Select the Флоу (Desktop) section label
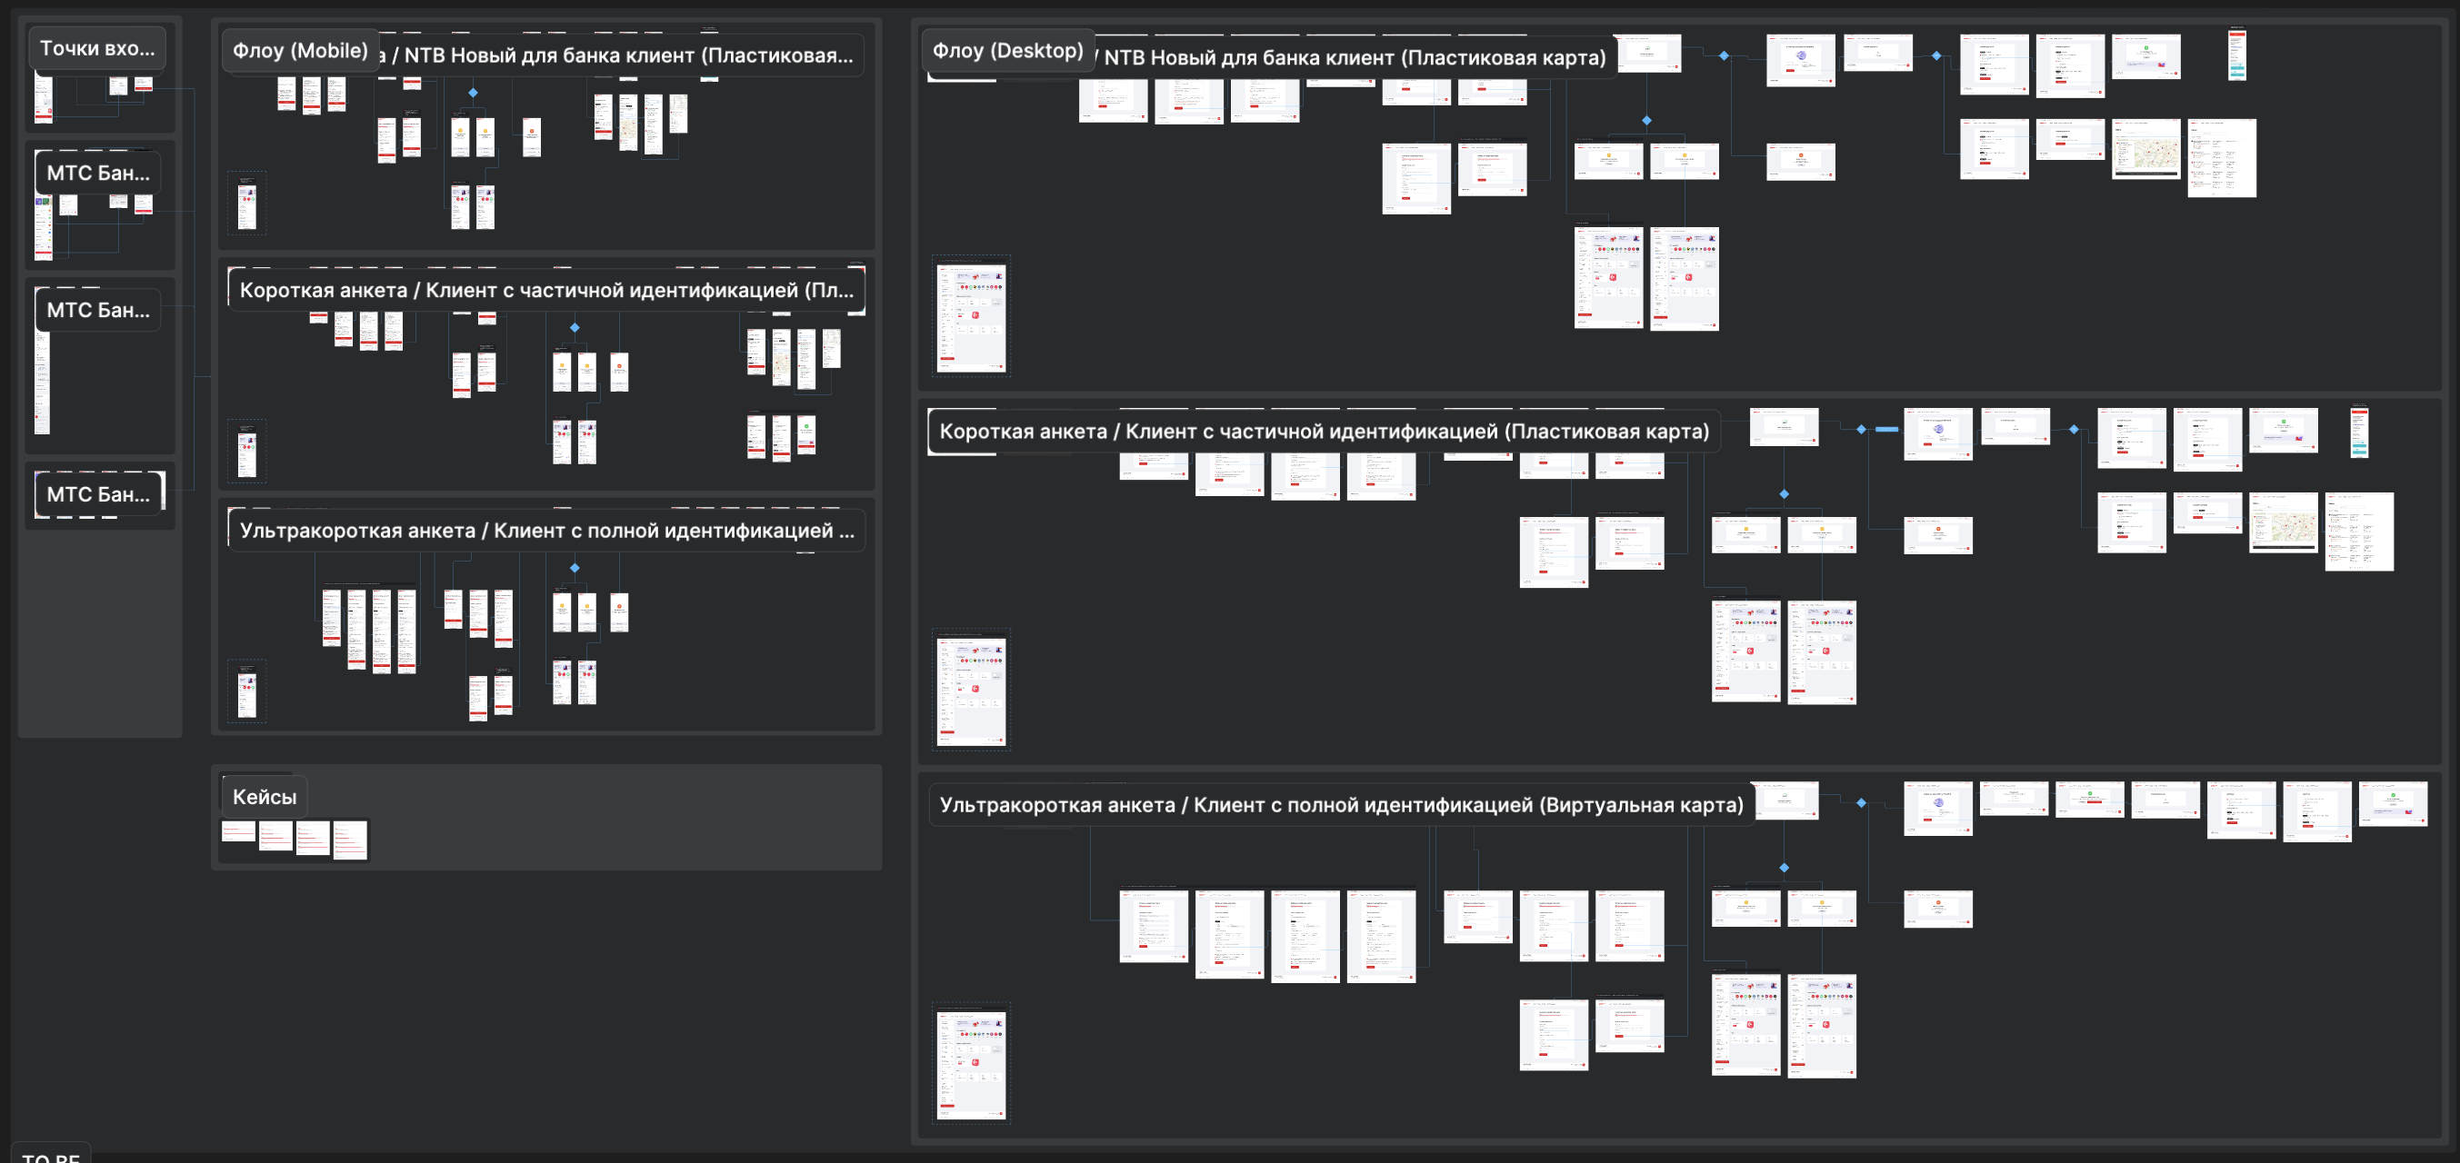Image resolution: width=2460 pixels, height=1163 pixels. tap(1006, 51)
